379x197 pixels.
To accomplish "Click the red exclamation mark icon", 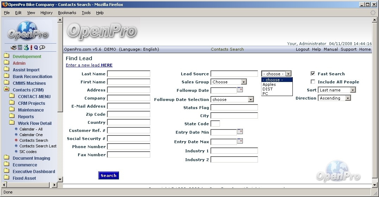I will pyautogui.click(x=31, y=47).
